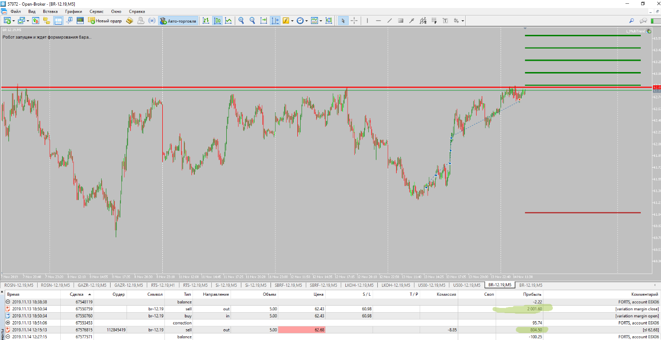This screenshot has width=661, height=340.
Task: Toggle the Авто-торговля auto-trading button
Action: [178, 21]
